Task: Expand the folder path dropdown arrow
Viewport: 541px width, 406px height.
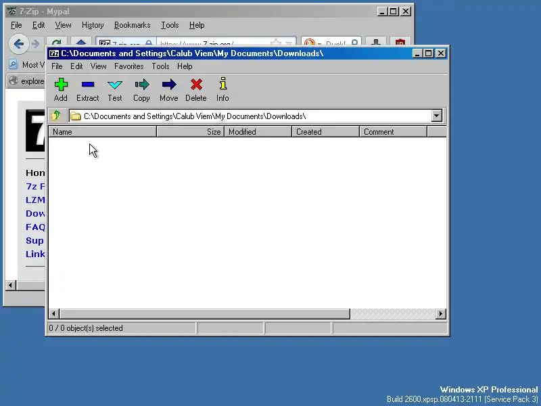Action: tap(436, 116)
